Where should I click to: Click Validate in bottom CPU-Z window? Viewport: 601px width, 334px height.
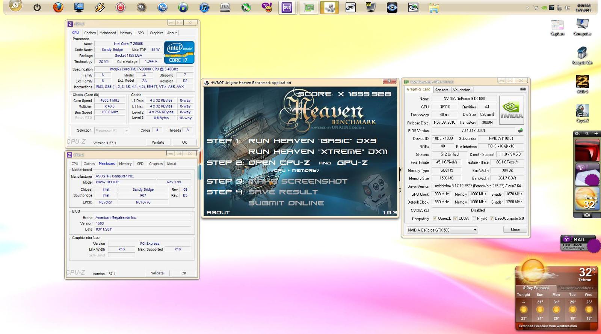[157, 273]
